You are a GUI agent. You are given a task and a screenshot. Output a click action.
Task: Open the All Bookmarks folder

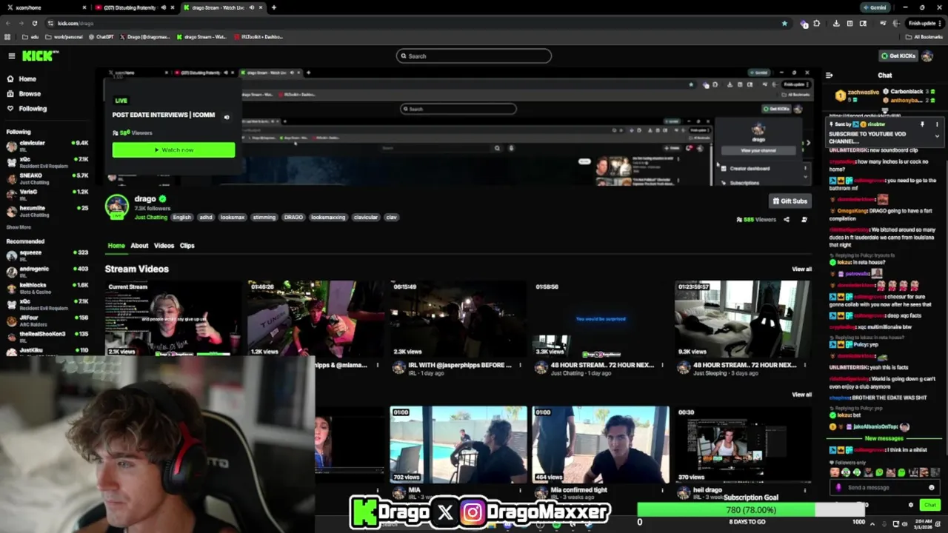tap(924, 36)
